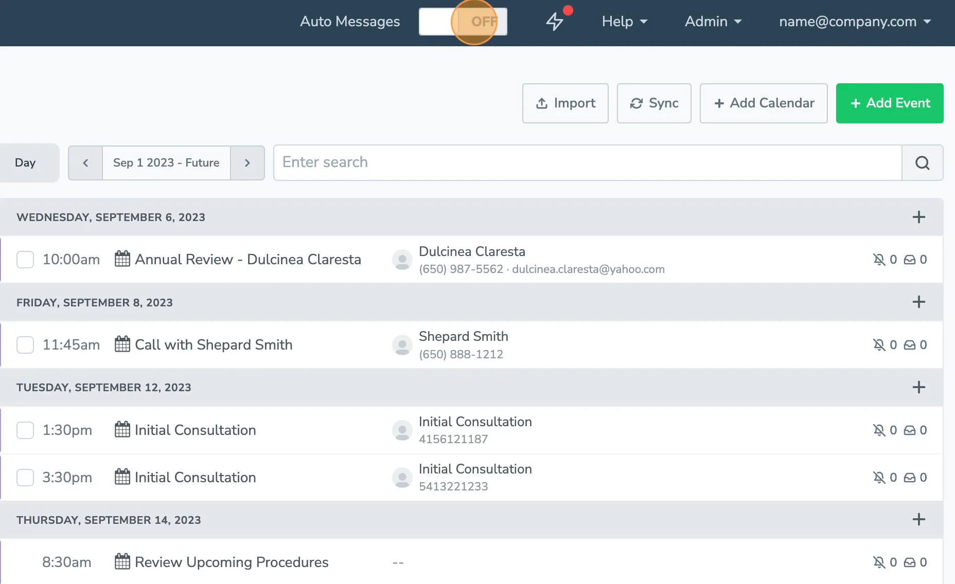Add event to Wednesday September 6 via plus icon
Viewport: 955px width, 584px height.
(x=918, y=217)
